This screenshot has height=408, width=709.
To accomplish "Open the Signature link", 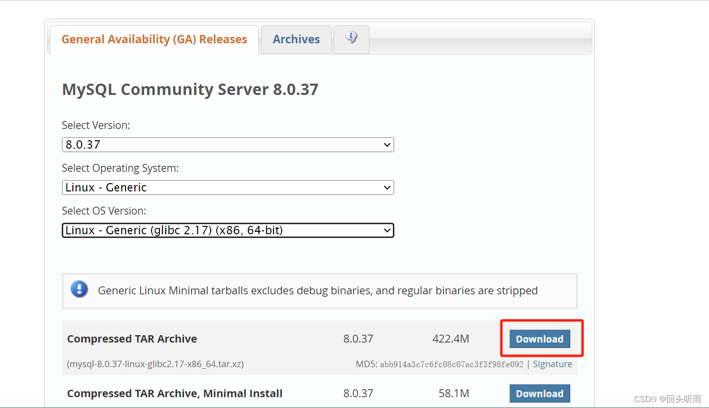I will pos(552,364).
